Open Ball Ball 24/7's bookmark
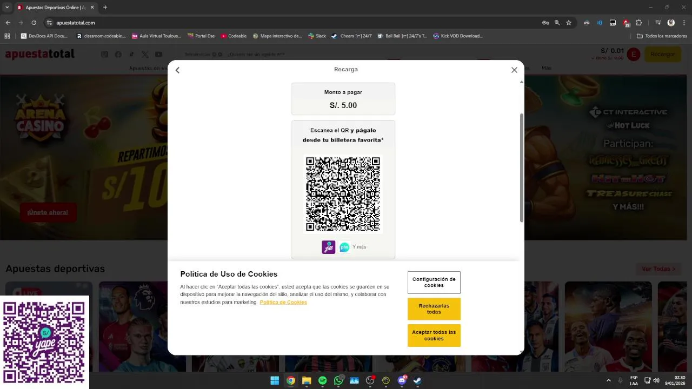Screen dimensions: 692x389 (x=402, y=36)
